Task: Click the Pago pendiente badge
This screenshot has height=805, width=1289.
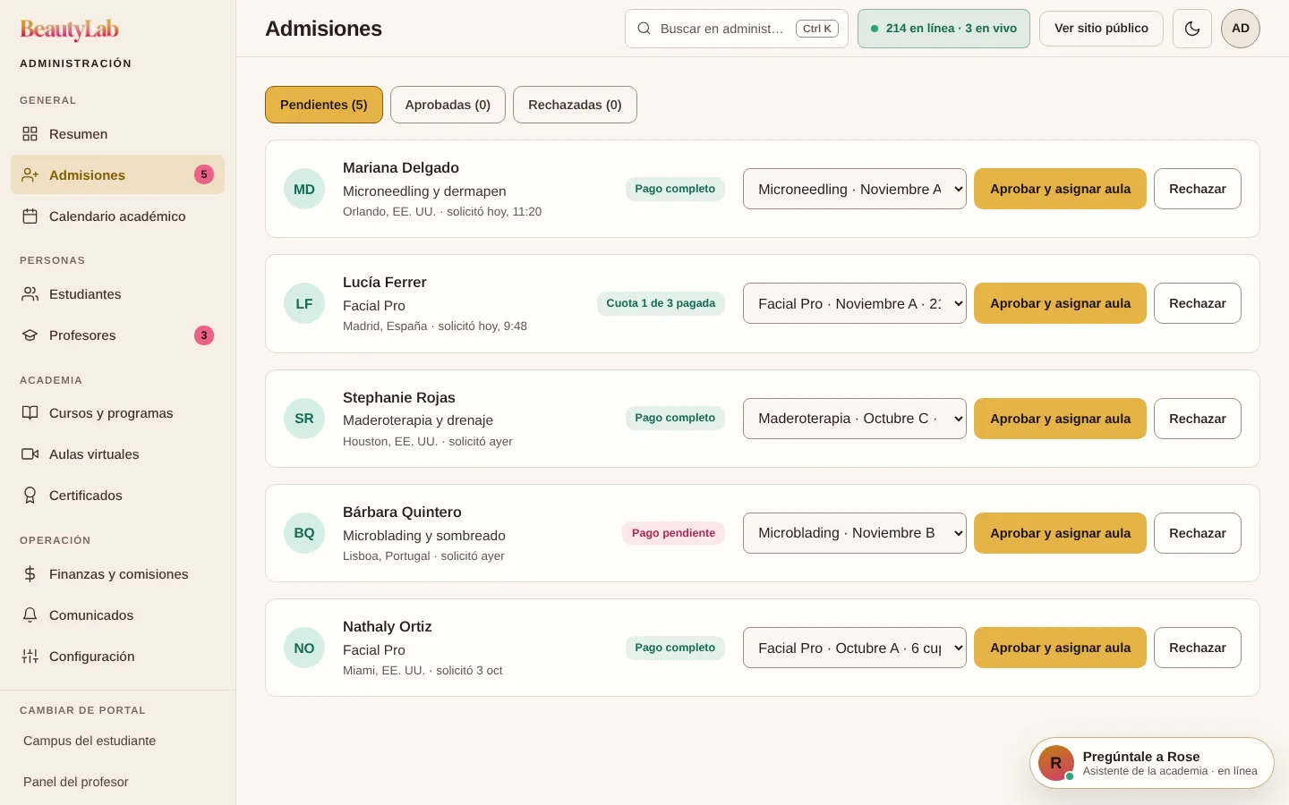Action: pos(673,533)
